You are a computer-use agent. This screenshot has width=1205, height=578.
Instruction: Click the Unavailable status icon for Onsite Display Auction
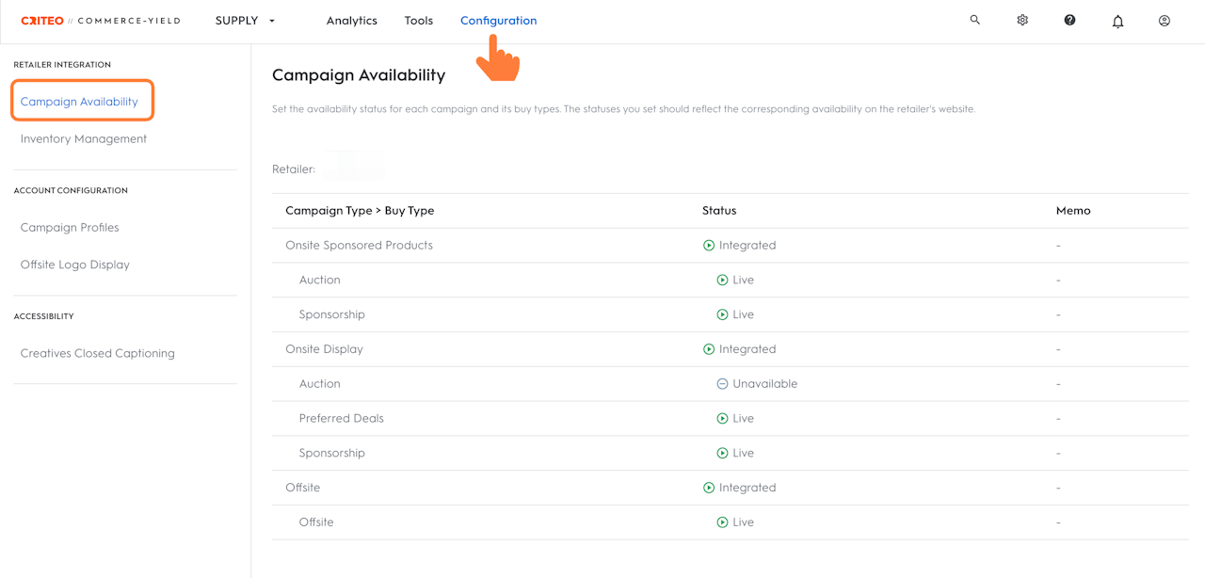[722, 384]
